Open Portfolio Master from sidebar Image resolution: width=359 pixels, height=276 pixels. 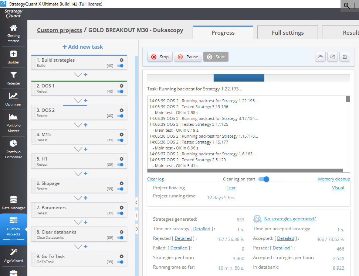pos(13,123)
